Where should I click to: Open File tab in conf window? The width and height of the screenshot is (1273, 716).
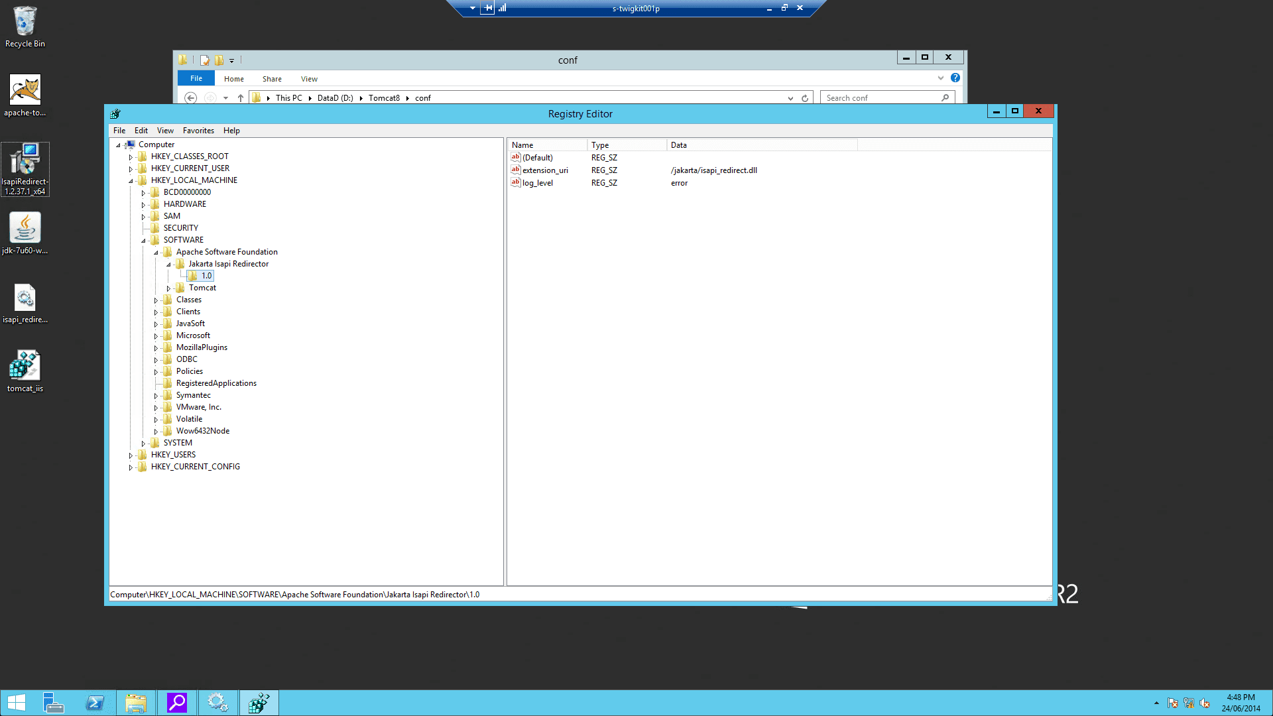pos(196,78)
